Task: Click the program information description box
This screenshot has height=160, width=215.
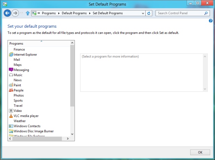Action: [x=144, y=73]
